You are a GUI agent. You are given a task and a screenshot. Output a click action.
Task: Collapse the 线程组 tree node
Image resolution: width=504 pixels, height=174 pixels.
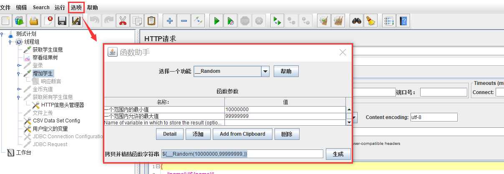click(x=10, y=42)
